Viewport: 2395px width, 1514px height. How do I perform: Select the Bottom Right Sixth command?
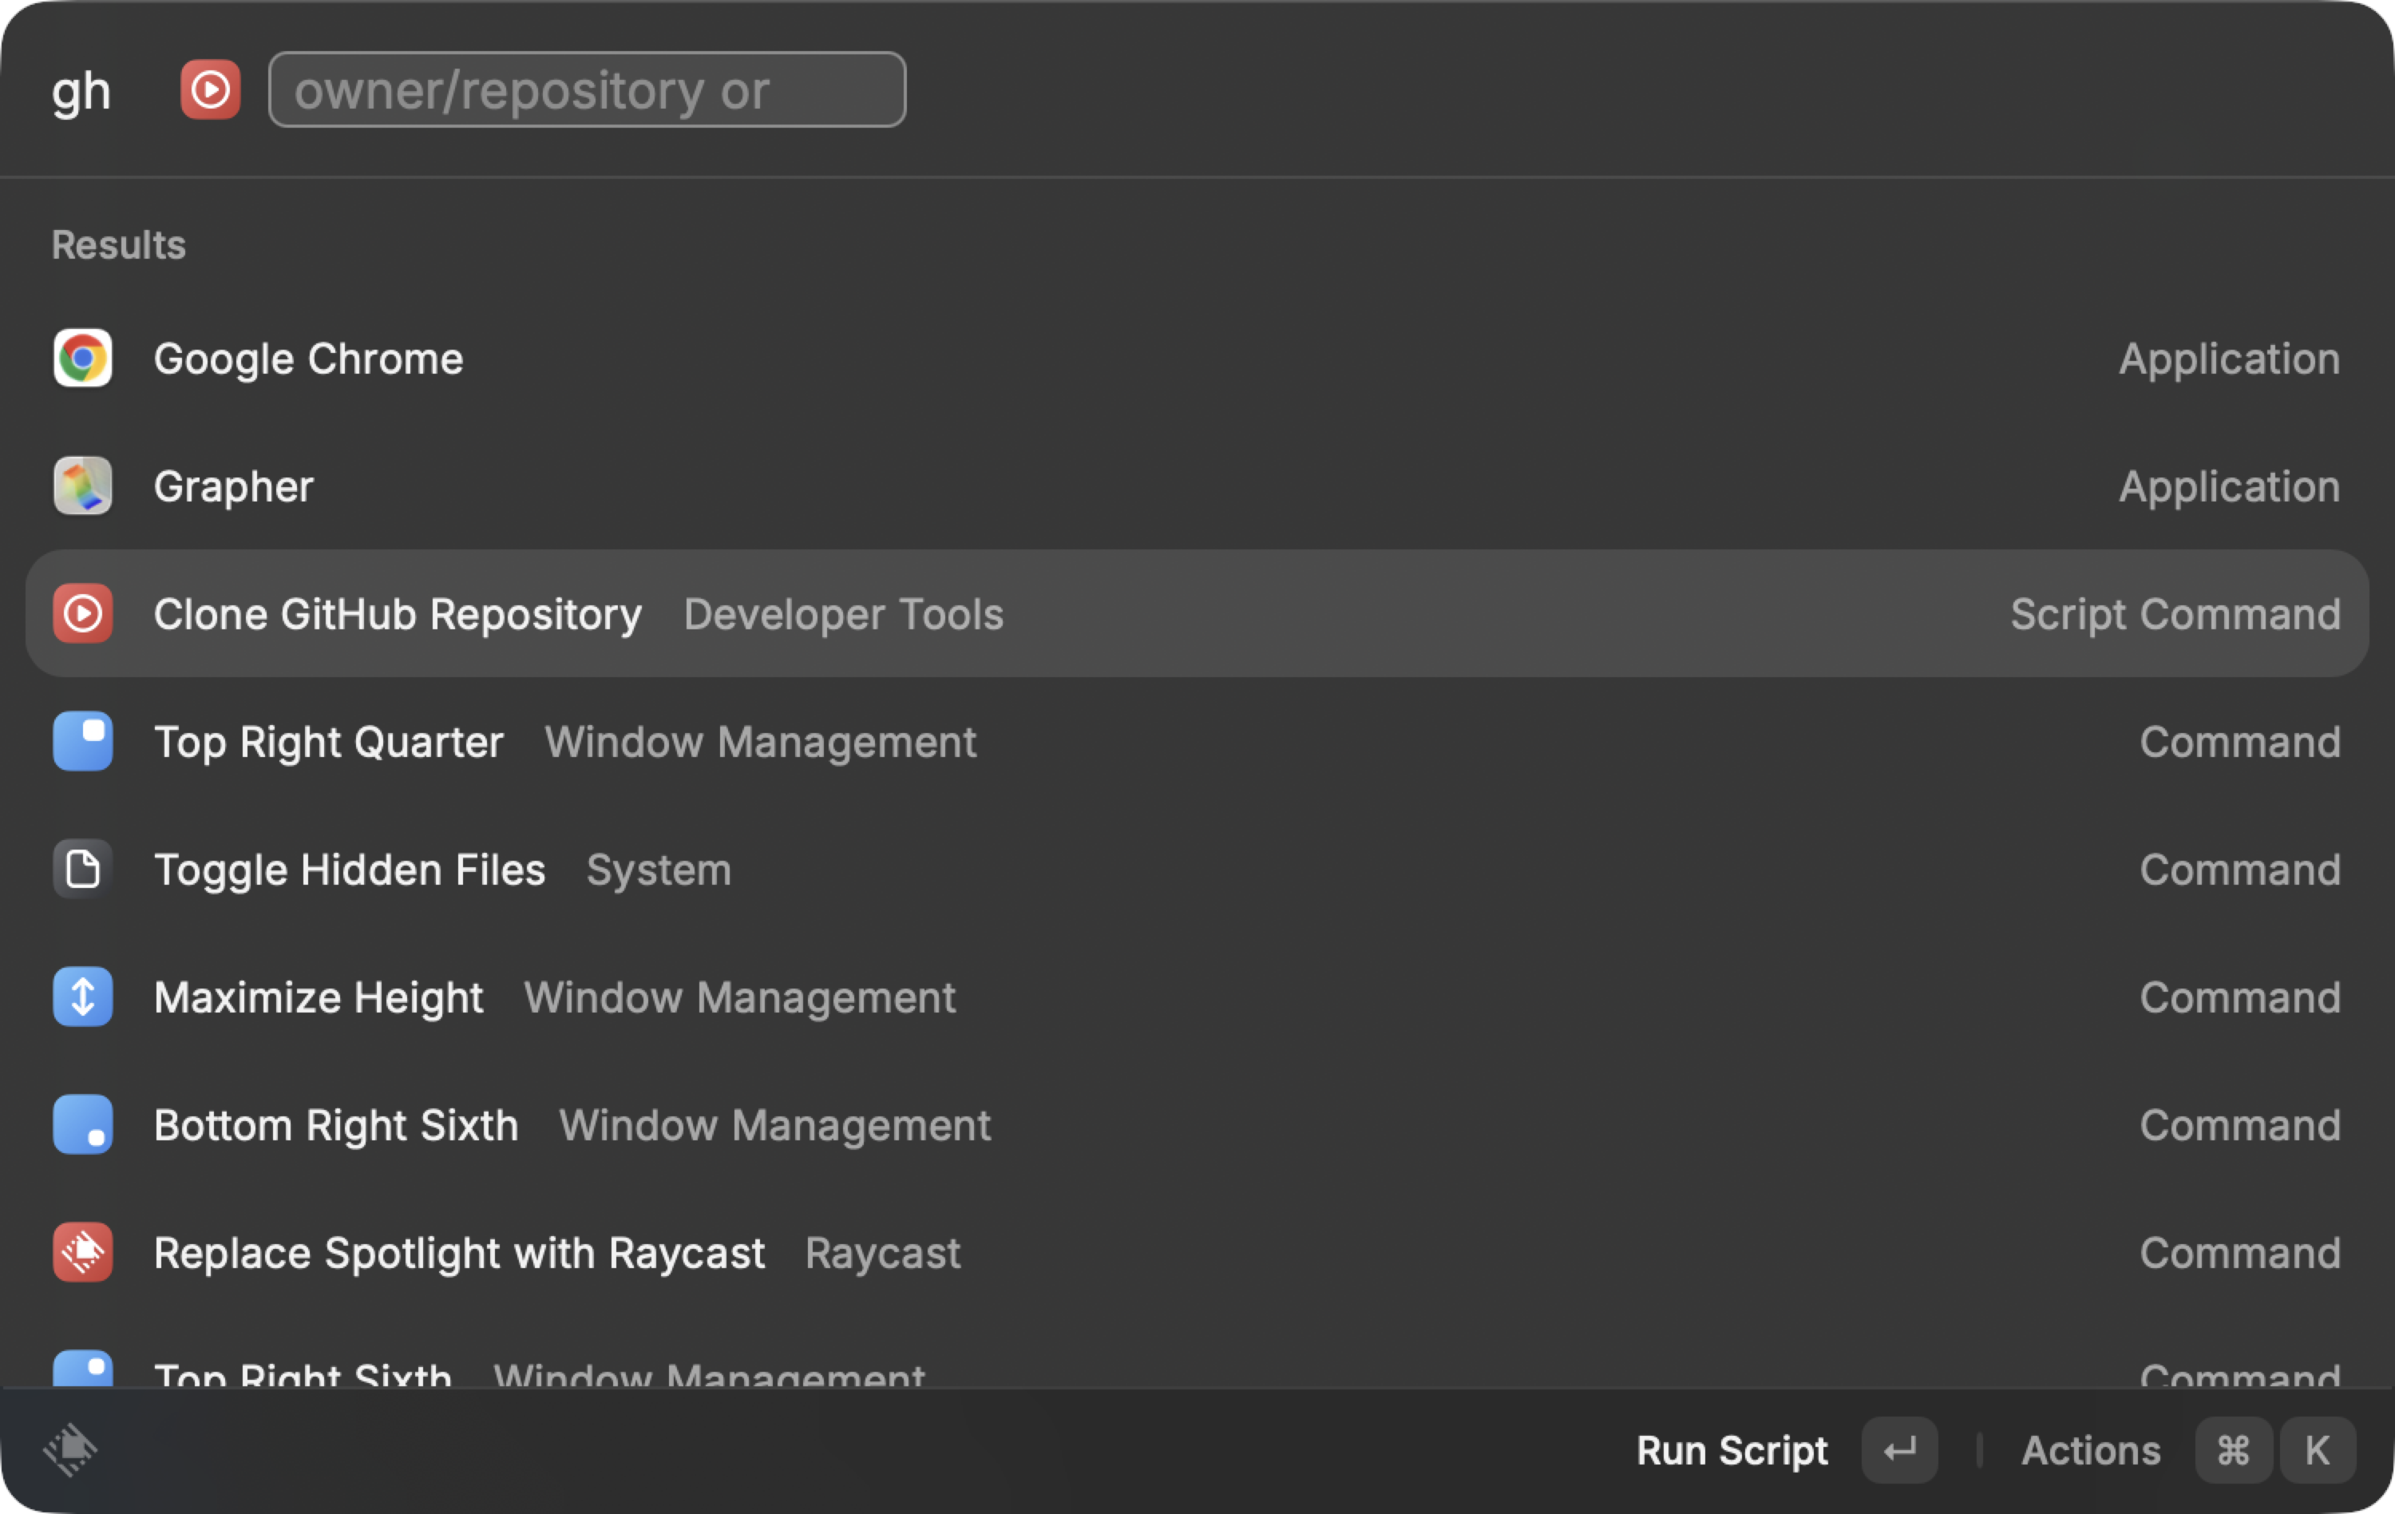pyautogui.click(x=1197, y=1125)
